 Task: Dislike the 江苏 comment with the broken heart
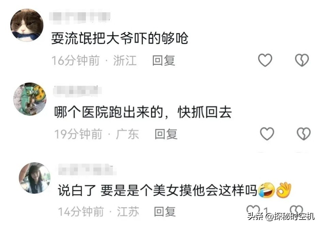[296, 210]
